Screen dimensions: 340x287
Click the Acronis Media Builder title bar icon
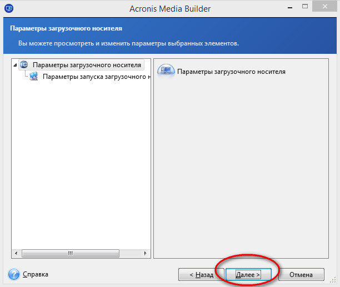9,8
